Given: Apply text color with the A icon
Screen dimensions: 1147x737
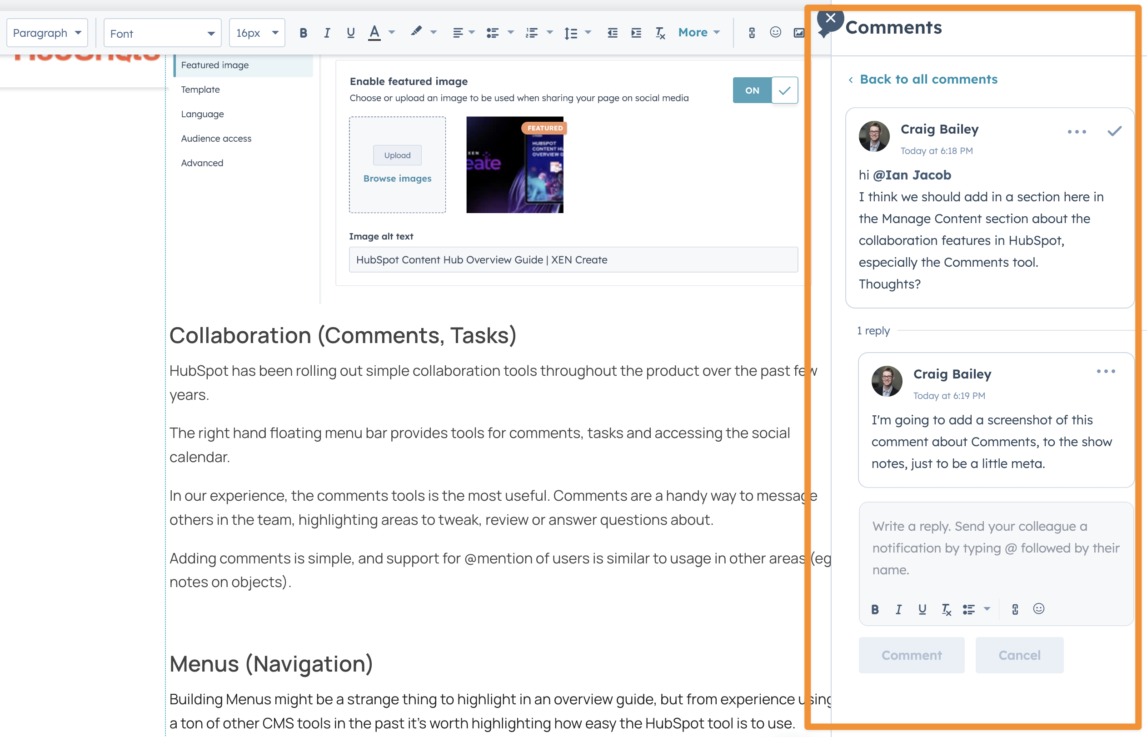Looking at the screenshot, I should (374, 33).
